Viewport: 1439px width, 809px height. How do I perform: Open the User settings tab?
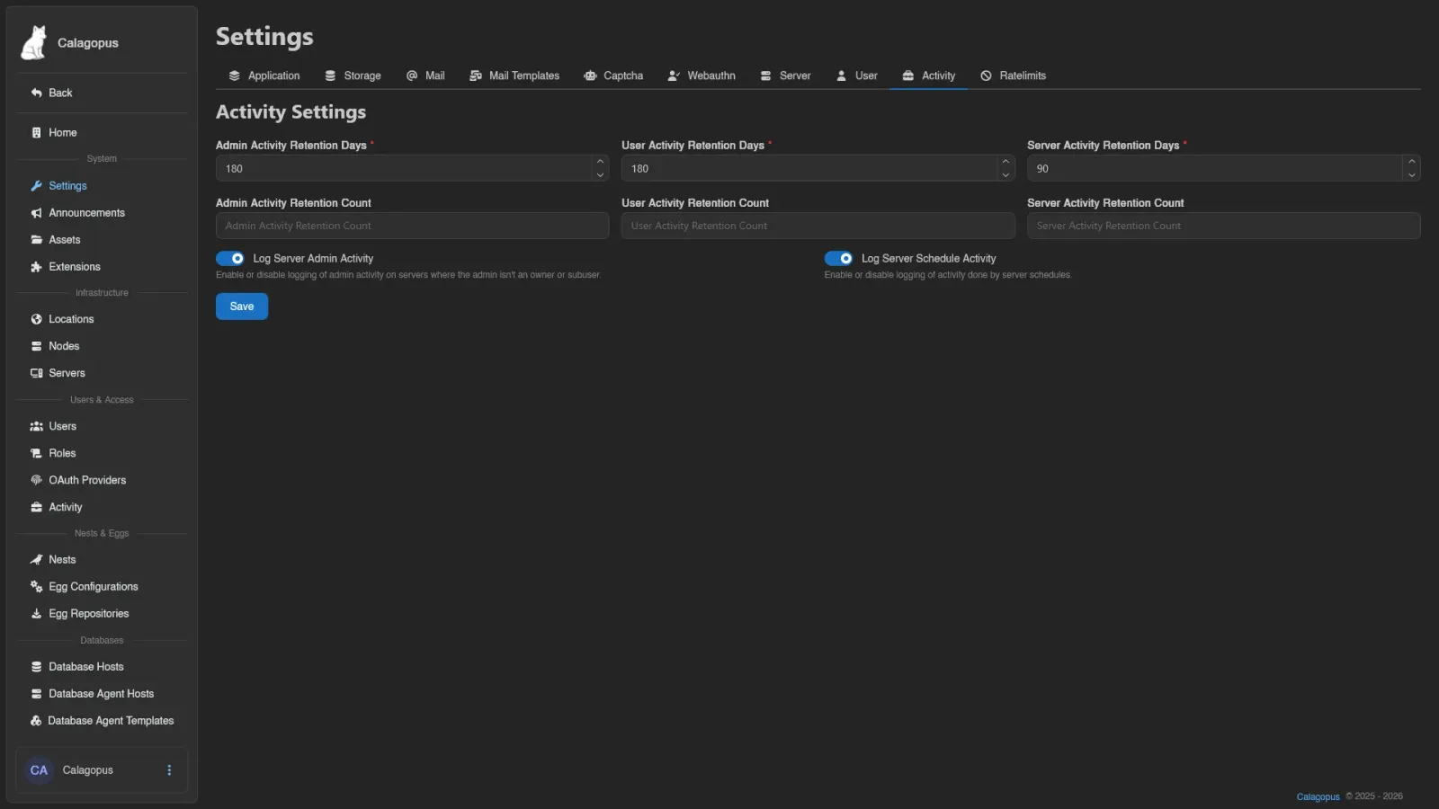coord(856,76)
